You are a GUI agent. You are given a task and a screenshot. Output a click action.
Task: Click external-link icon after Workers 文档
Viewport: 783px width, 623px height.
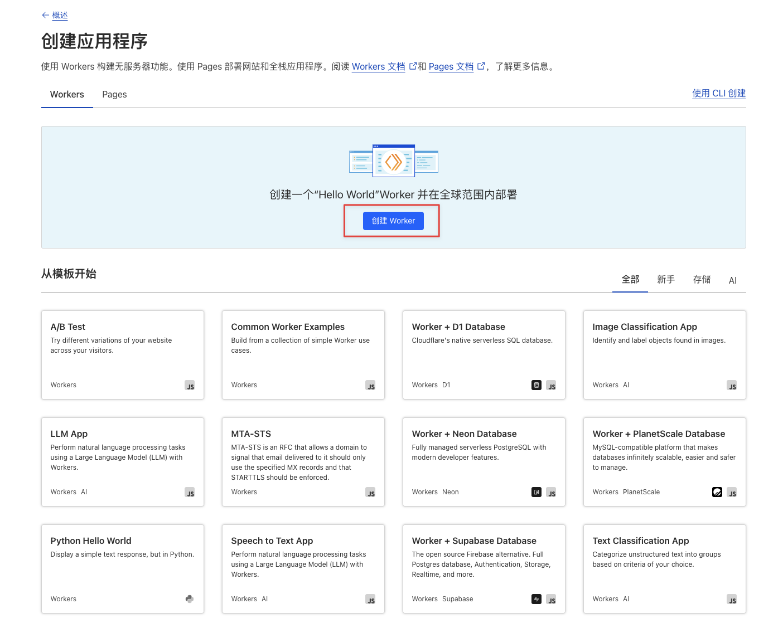pyautogui.click(x=413, y=66)
